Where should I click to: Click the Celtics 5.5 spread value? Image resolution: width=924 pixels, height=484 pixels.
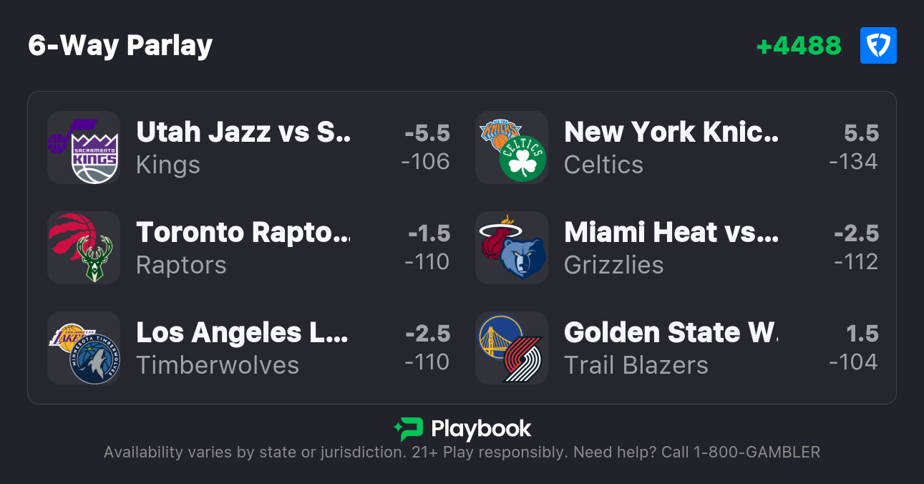point(861,133)
